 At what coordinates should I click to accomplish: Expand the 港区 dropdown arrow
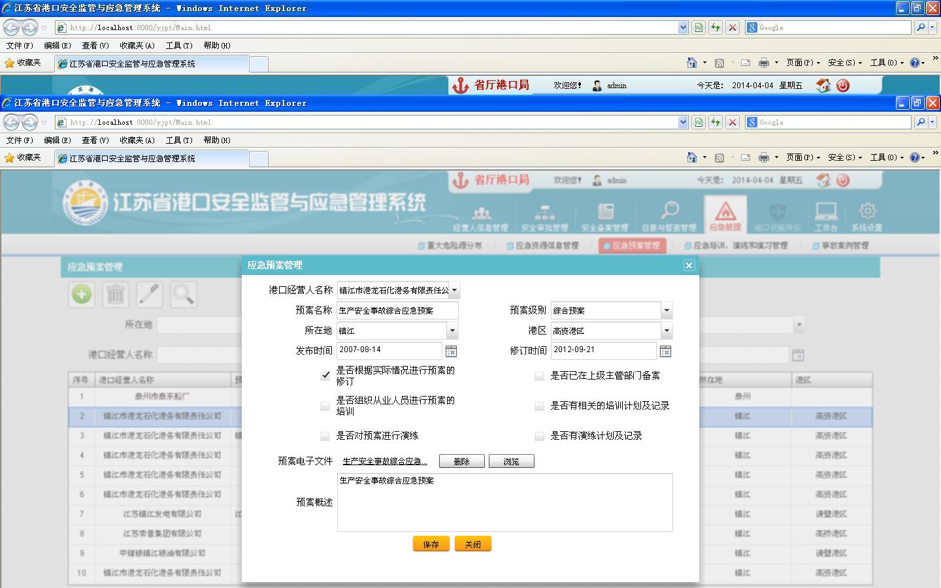(667, 331)
